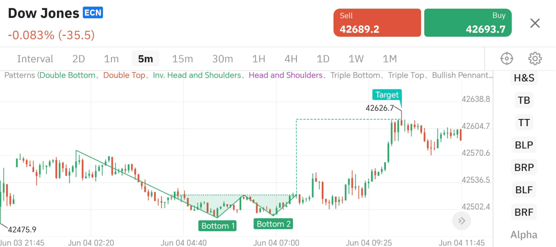Switch to the 15m interval tab
This screenshot has height=247, width=556.
[182, 59]
